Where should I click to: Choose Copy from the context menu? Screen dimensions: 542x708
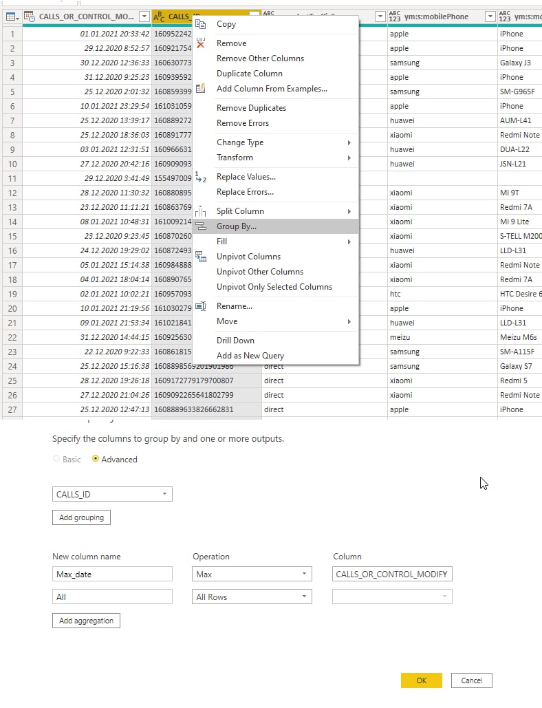275,24
